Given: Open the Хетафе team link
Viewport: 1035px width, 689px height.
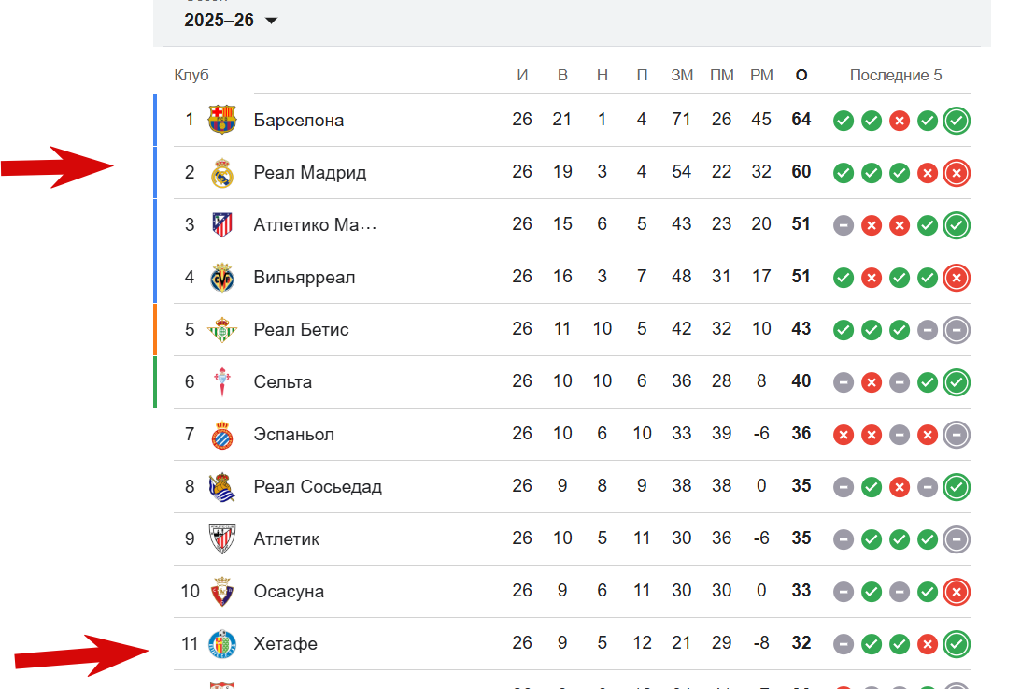Looking at the screenshot, I should [x=285, y=644].
